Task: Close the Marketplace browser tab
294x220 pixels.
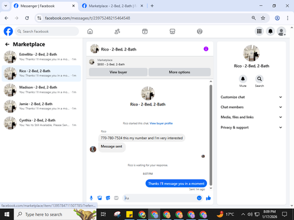Action: pos(142,6)
